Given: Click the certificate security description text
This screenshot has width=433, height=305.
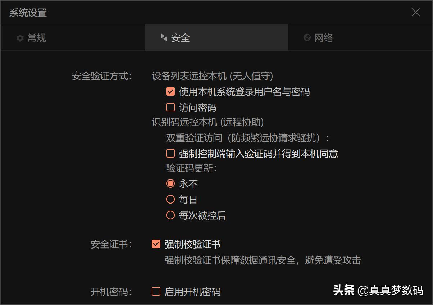Looking at the screenshot, I should 261,260.
